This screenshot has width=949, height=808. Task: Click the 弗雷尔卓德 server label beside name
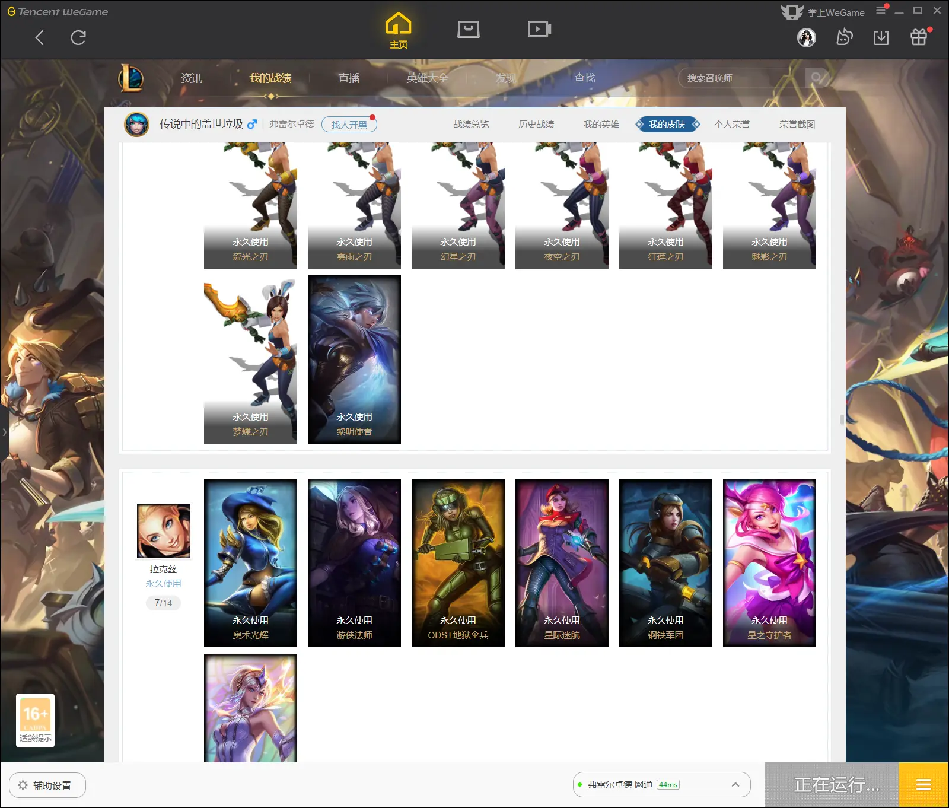(291, 124)
